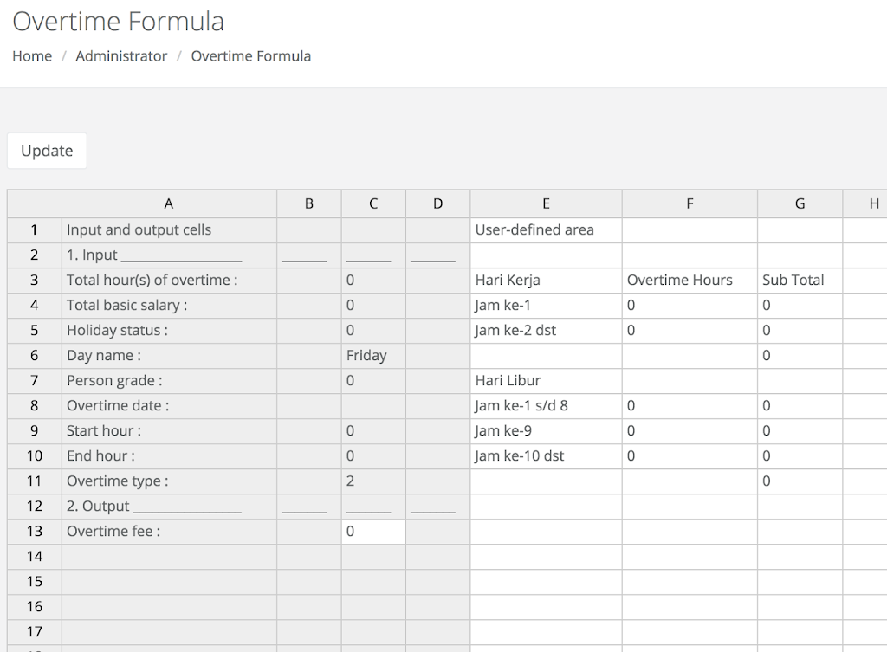The width and height of the screenshot is (887, 652).
Task: Click the Jam ke-10 dst cell
Action: coord(546,455)
